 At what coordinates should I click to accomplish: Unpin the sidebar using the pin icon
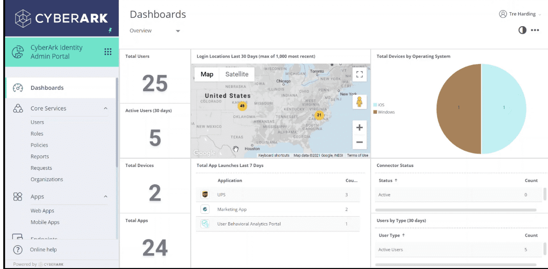click(110, 30)
